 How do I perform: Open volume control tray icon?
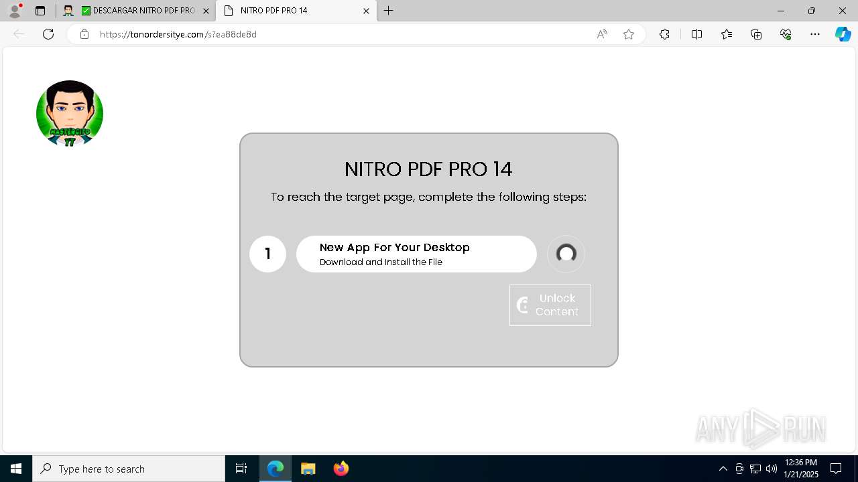coord(772,469)
